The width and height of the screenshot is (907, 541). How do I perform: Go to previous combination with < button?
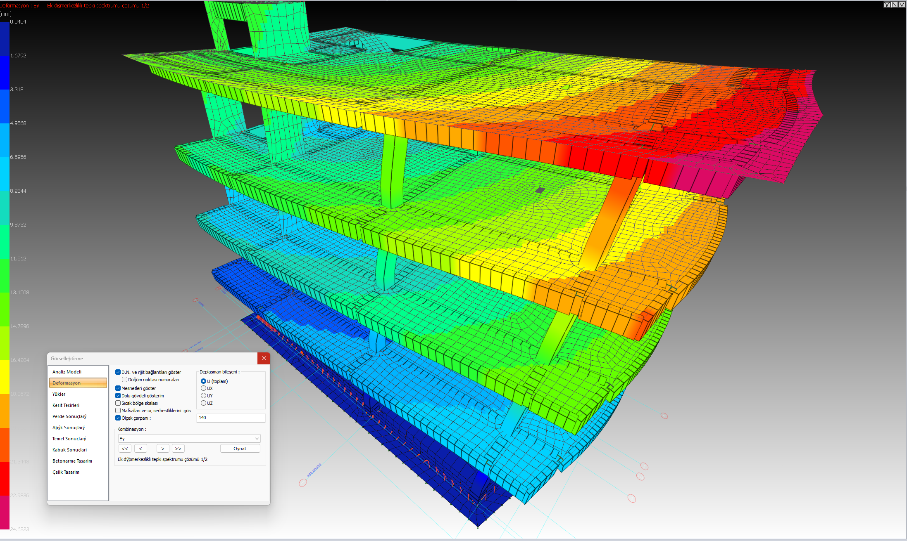[x=140, y=449]
